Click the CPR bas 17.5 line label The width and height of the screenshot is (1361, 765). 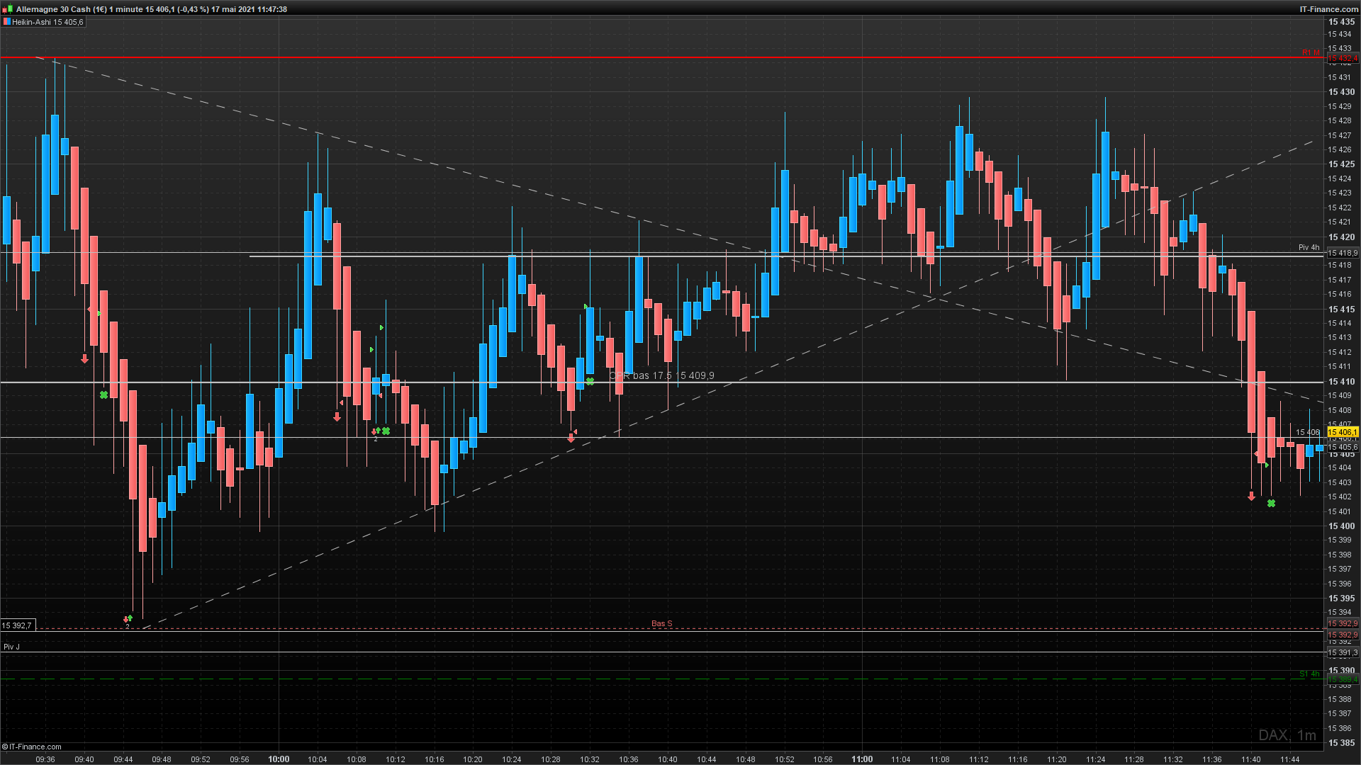click(x=661, y=375)
